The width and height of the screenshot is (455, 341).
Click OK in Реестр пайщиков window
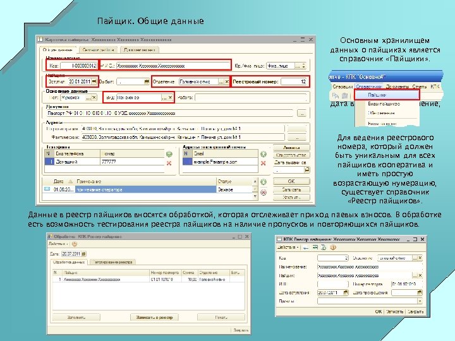378,311
